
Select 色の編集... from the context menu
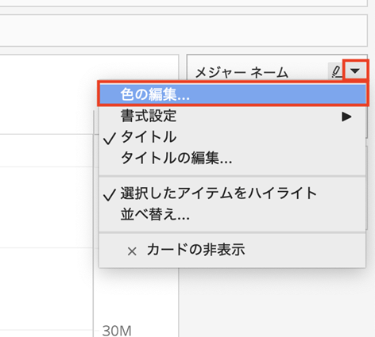pos(233,94)
